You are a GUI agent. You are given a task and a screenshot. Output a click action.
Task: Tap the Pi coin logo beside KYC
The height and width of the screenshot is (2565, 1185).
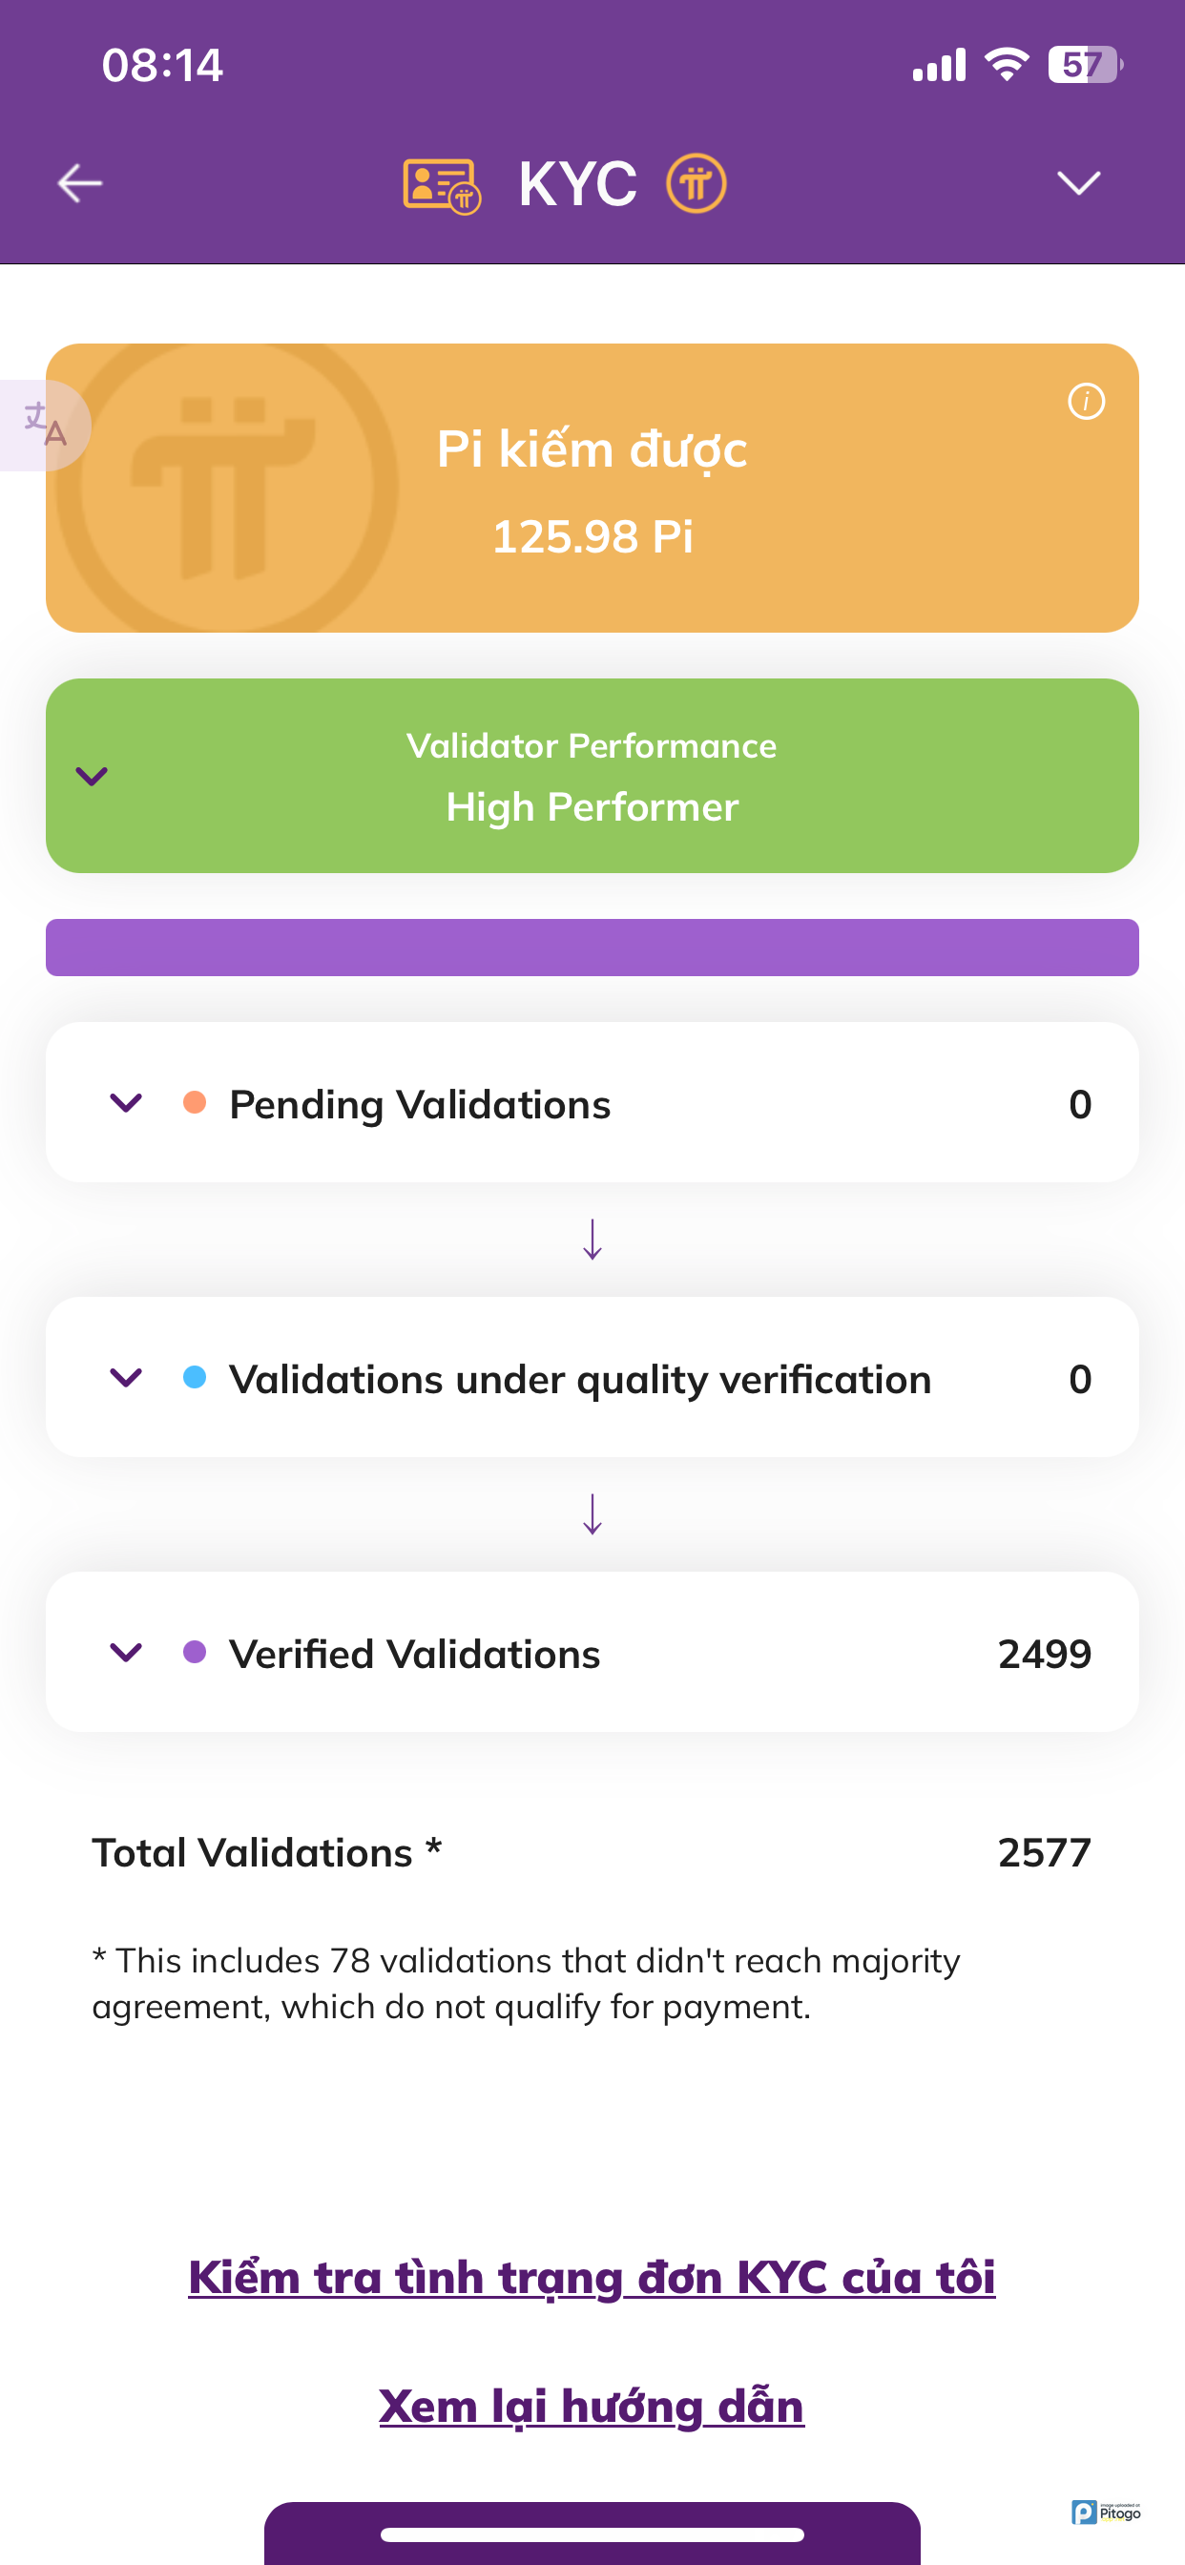click(696, 183)
